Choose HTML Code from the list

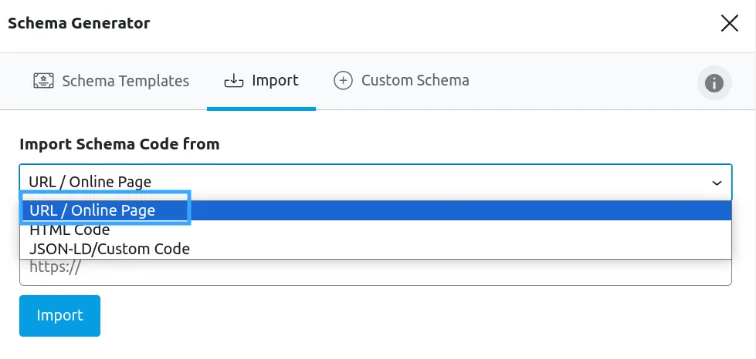coord(375,230)
